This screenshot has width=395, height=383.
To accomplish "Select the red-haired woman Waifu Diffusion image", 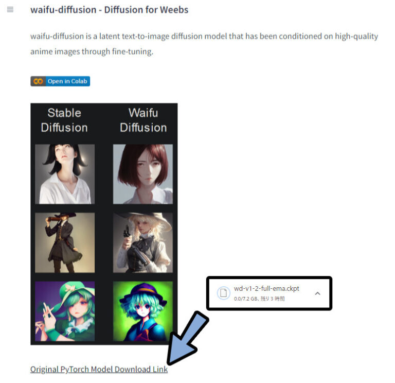I will (x=143, y=174).
